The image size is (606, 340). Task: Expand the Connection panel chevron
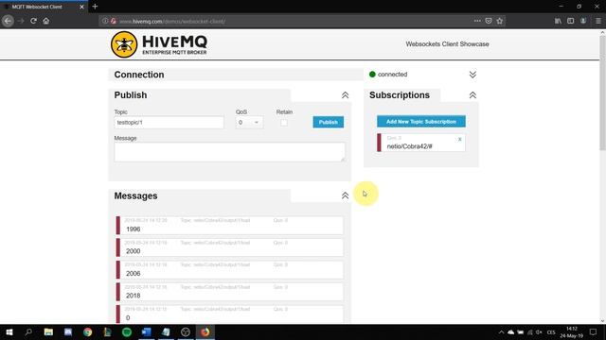point(472,75)
